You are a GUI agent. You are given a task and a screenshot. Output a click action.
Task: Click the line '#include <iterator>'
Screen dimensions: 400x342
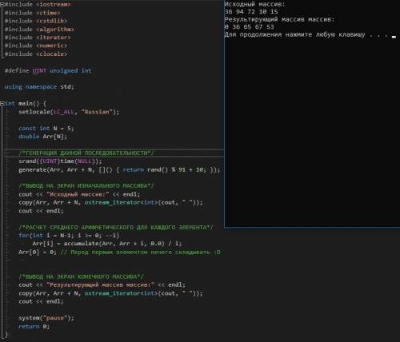coord(38,38)
